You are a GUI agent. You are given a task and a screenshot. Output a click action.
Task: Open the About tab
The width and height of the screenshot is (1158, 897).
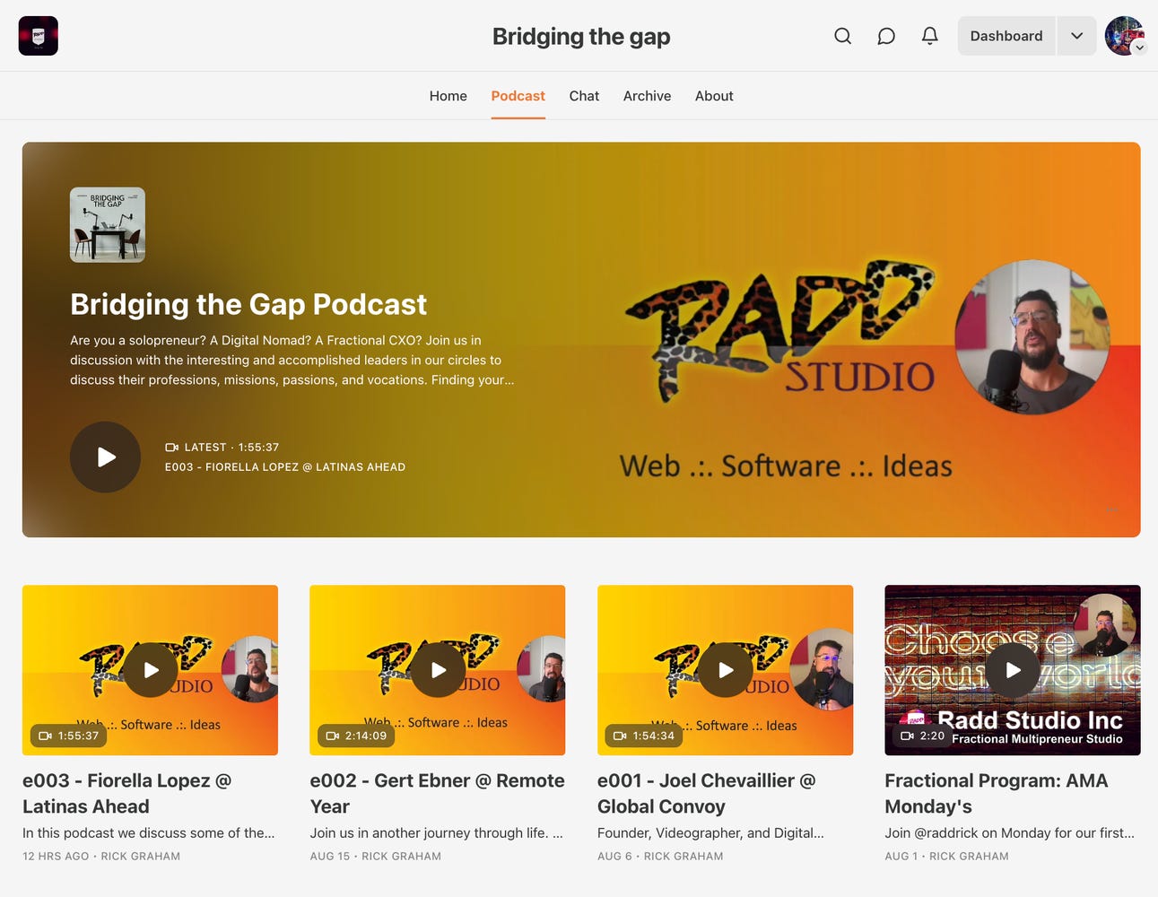(x=714, y=96)
